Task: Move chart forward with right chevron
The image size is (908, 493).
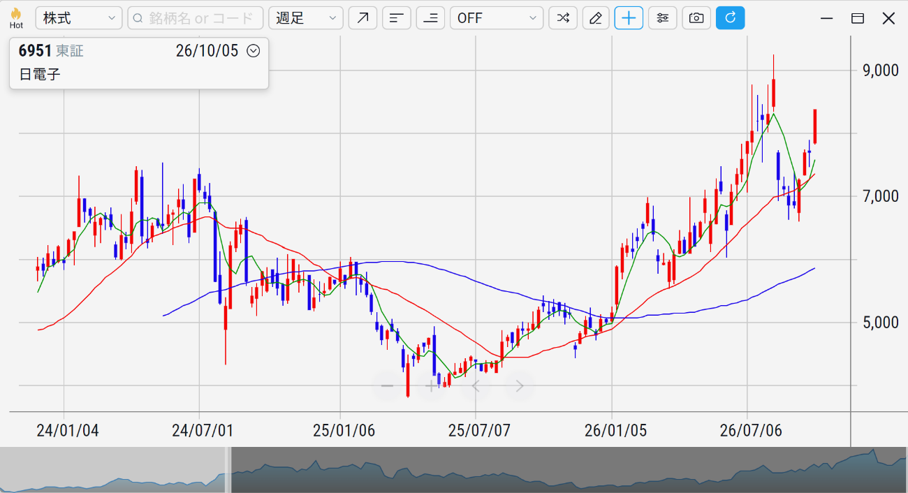Action: [519, 386]
